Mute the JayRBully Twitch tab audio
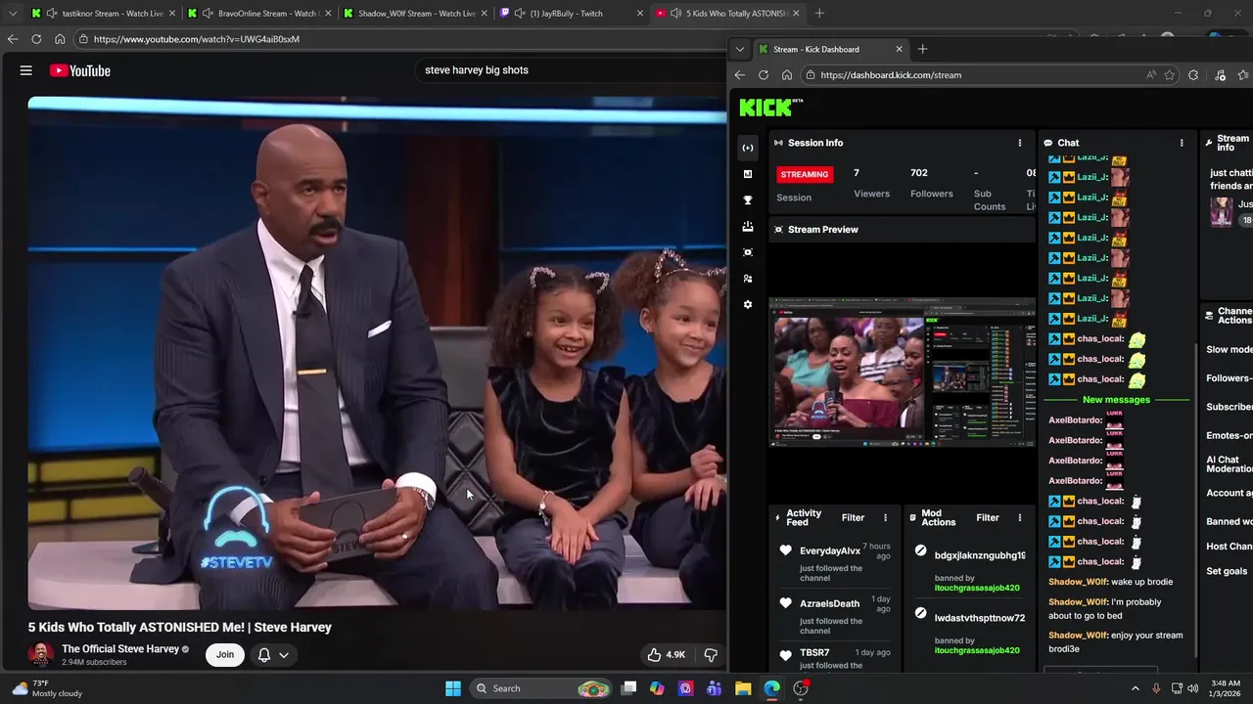This screenshot has width=1253, height=704. (519, 14)
